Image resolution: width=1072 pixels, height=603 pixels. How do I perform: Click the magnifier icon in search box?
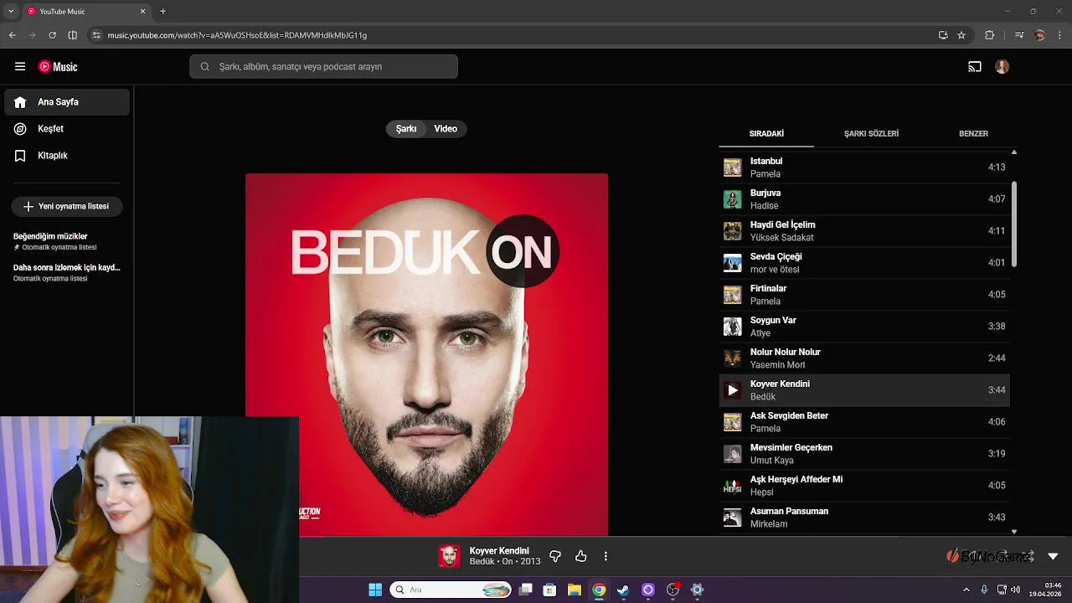(x=205, y=66)
